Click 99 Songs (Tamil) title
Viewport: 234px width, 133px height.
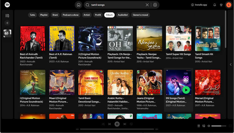176,100
